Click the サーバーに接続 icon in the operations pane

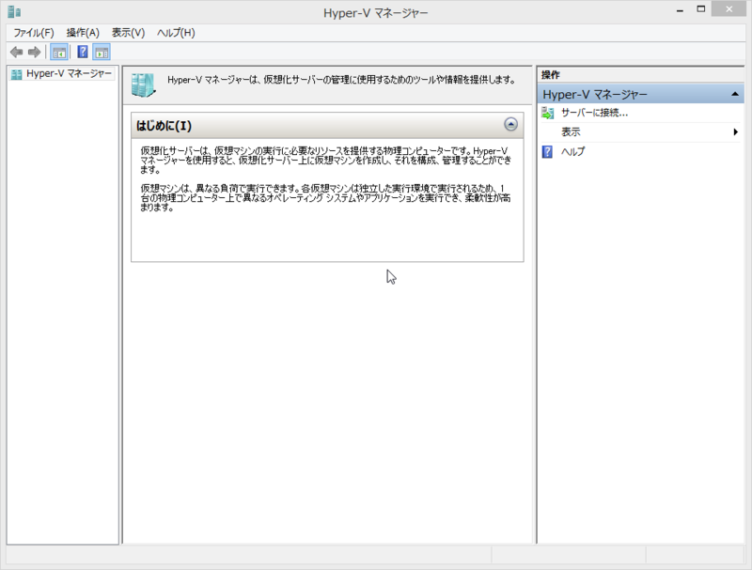(546, 111)
